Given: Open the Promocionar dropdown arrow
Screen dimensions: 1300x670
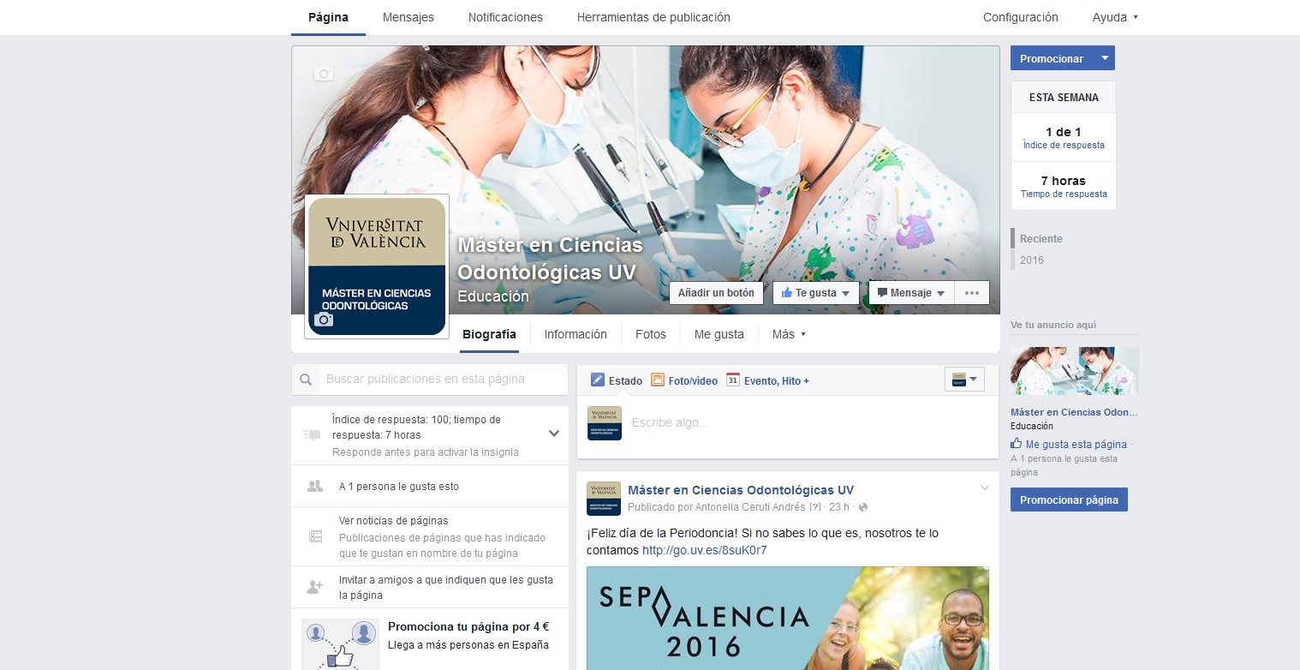Looking at the screenshot, I should (1105, 58).
